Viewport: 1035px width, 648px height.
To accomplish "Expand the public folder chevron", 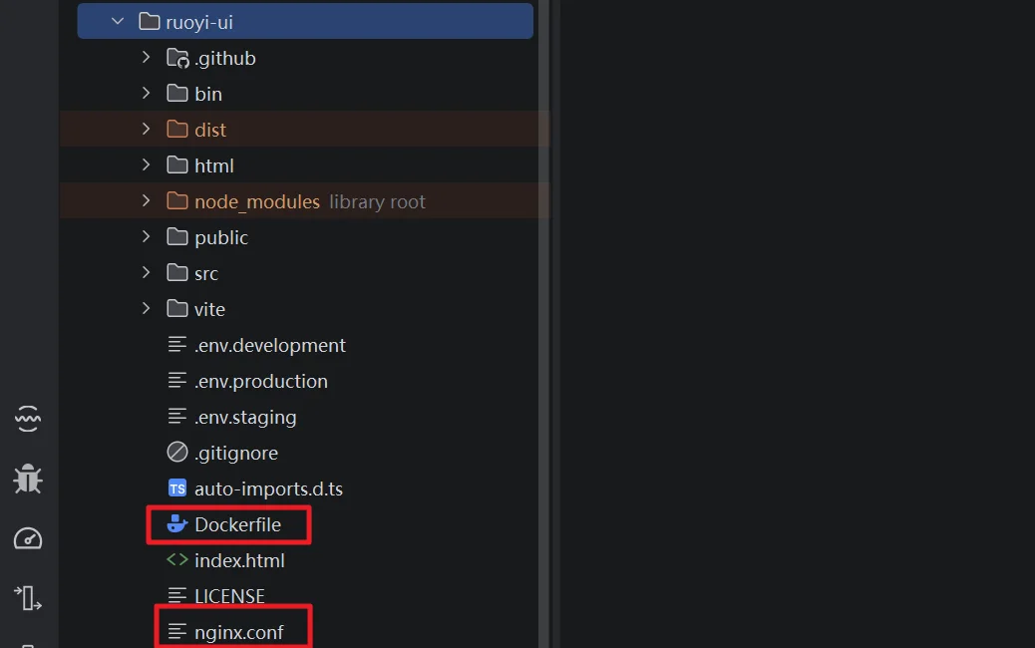I will point(146,236).
